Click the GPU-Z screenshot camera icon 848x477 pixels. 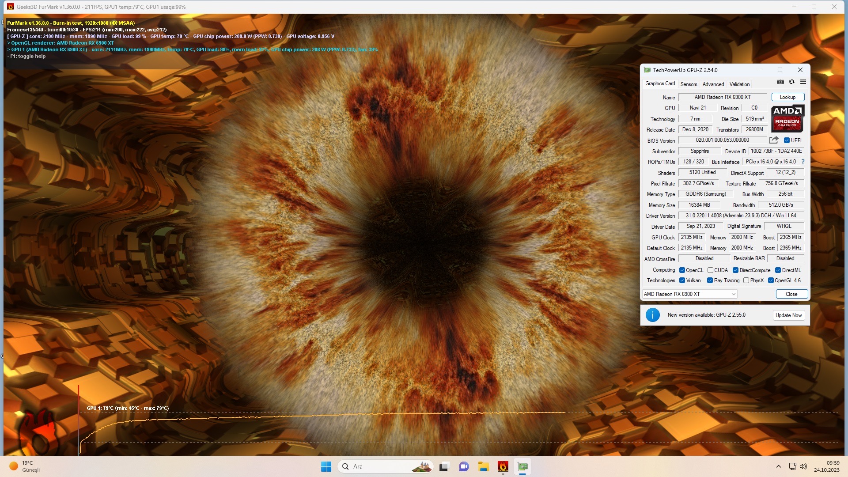point(780,82)
